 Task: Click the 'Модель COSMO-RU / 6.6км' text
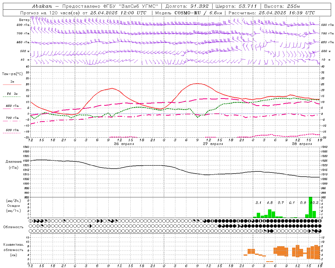tap(188, 13)
